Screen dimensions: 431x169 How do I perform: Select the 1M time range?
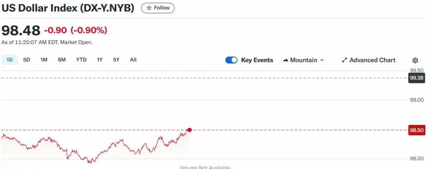44,60
